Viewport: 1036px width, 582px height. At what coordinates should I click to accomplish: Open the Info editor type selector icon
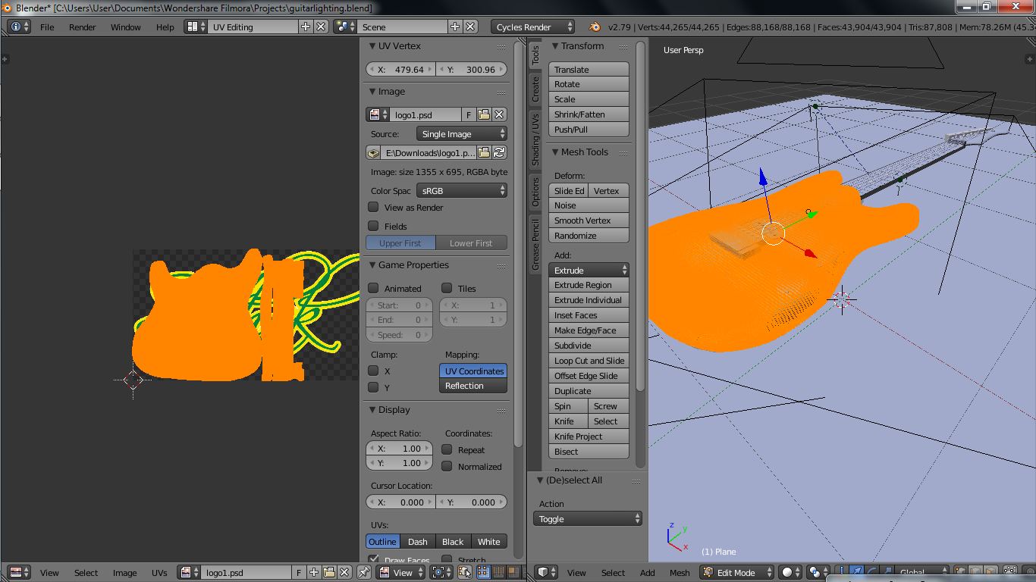(x=19, y=27)
